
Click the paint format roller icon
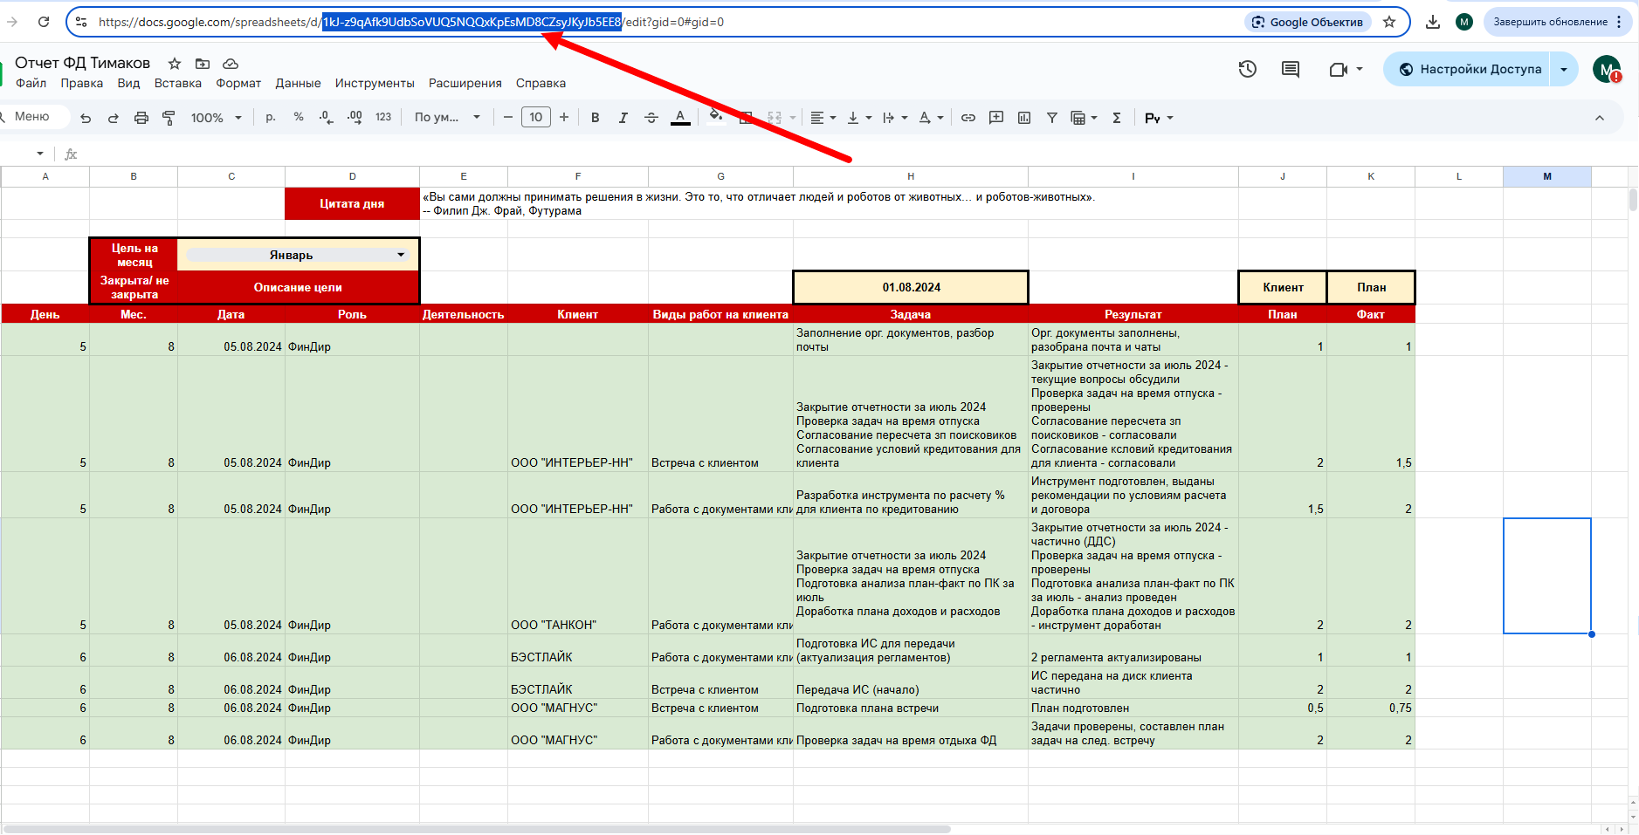coord(169,118)
